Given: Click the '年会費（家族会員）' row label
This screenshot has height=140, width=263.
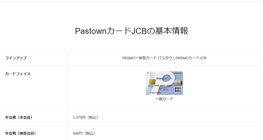Looking at the screenshot, I should [21, 133].
